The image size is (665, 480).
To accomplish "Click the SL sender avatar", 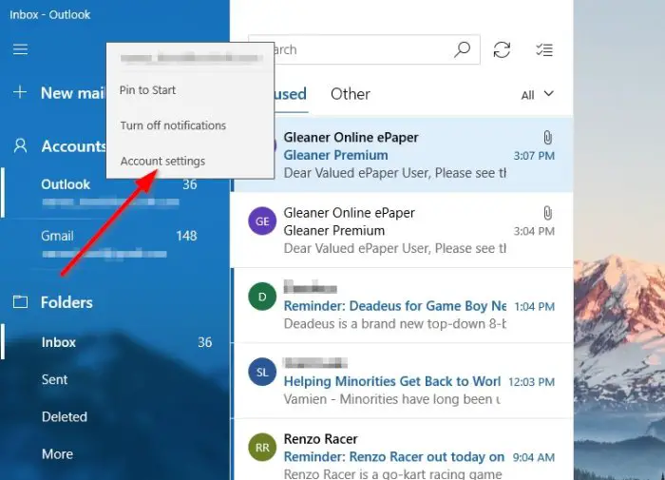I will point(262,372).
